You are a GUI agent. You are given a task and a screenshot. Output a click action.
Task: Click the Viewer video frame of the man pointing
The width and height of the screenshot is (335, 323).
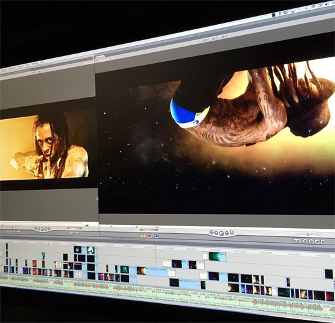click(x=44, y=147)
